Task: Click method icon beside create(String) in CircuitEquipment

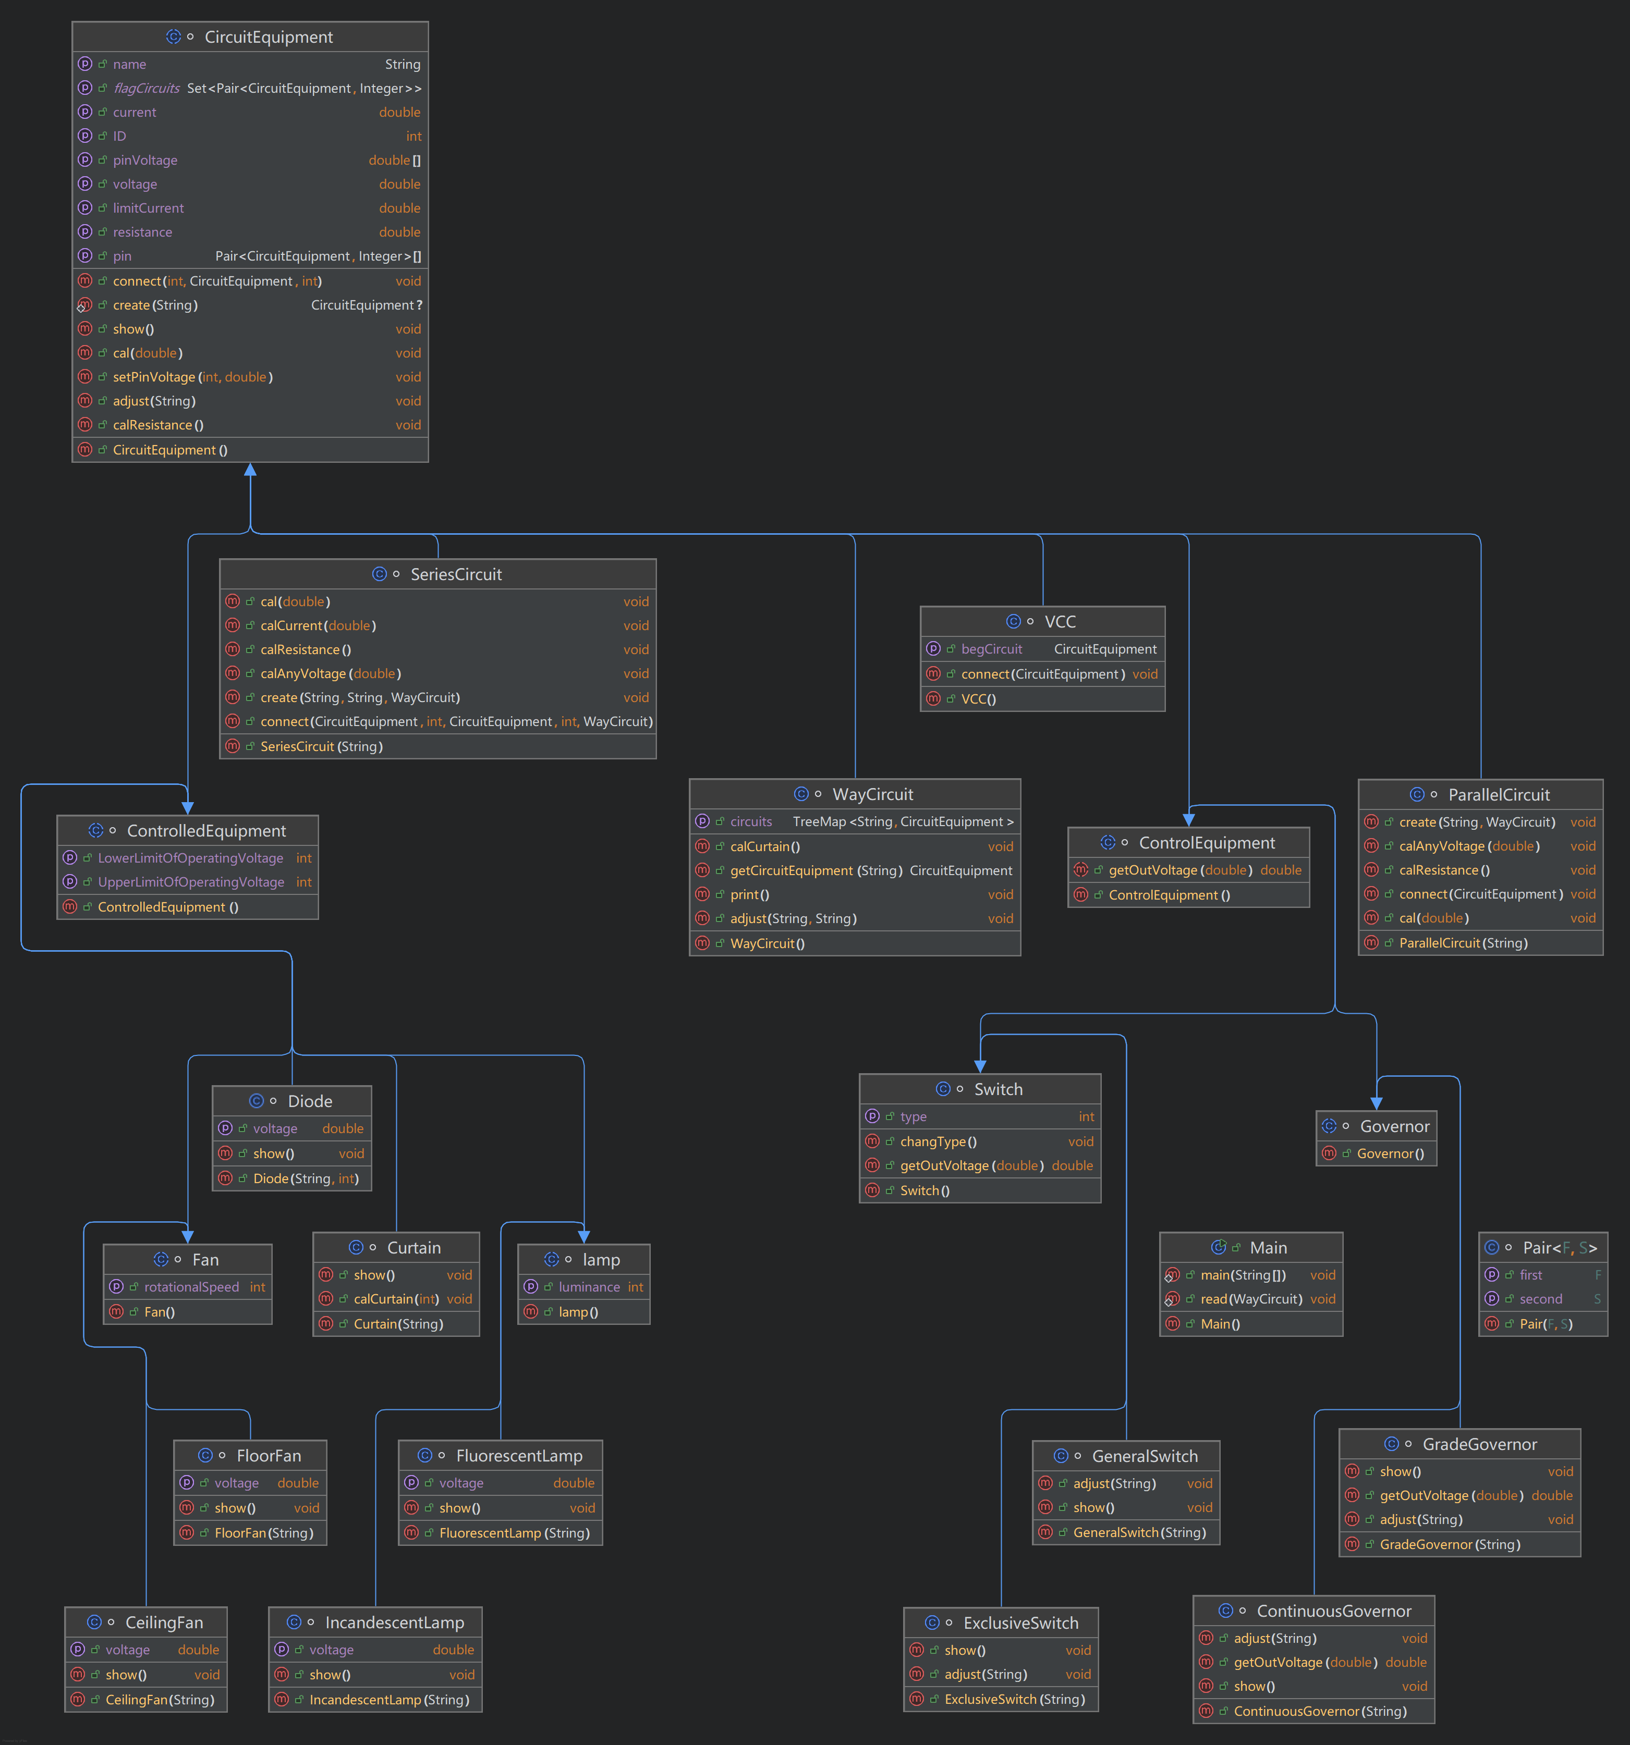Action: coord(85,304)
